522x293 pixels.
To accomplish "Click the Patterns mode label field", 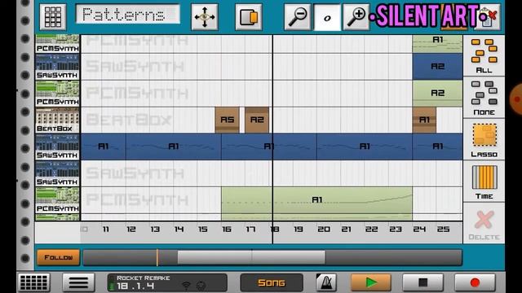I will [128, 15].
